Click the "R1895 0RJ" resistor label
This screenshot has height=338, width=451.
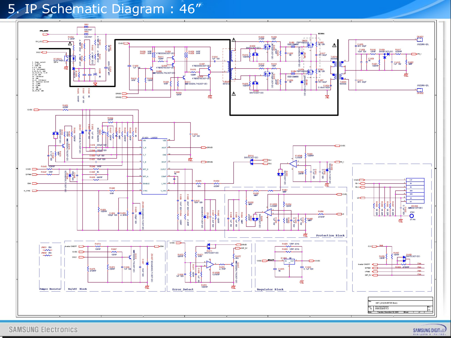[x=199, y=184]
